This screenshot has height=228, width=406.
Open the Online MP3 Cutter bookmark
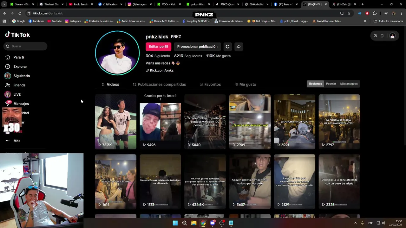[164, 21]
